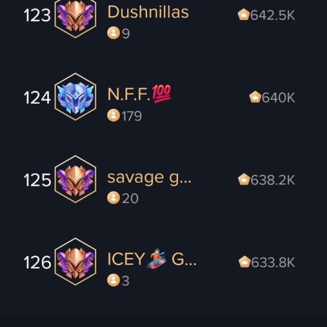The height and width of the screenshot is (327, 327).
Task: Open the Dushnillas team name
Action: pos(148,12)
